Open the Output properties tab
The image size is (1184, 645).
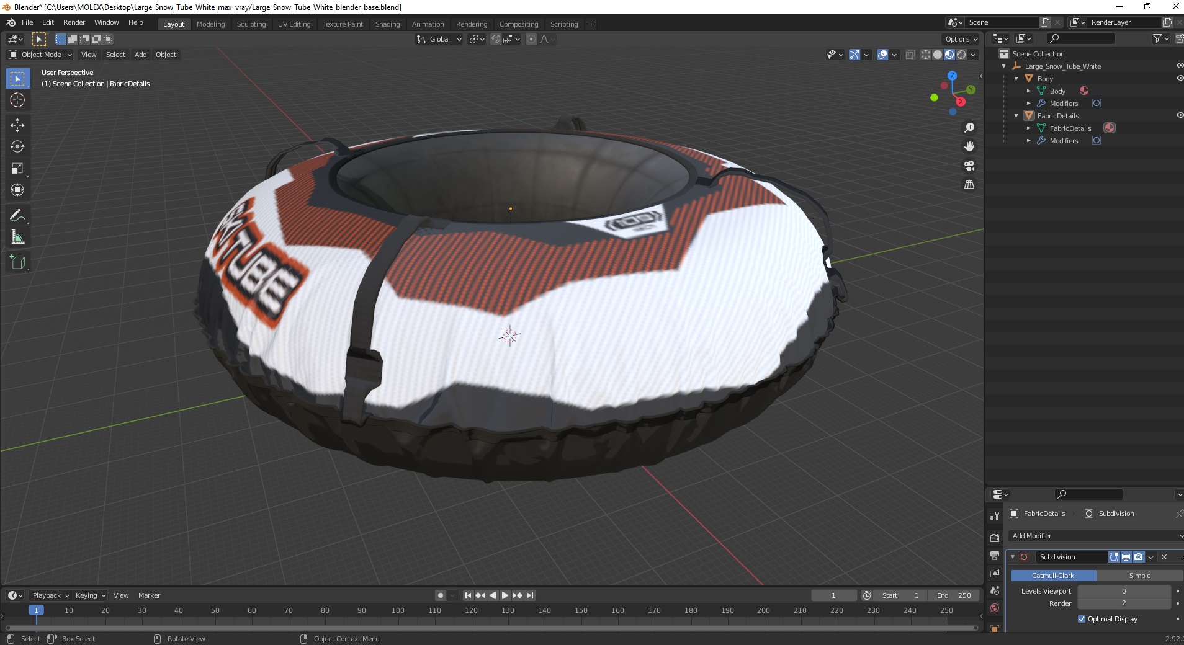[x=995, y=555]
